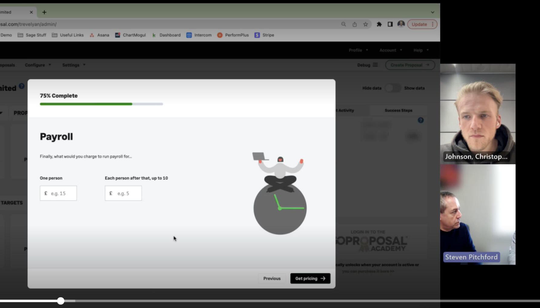Screen dimensions: 540x308
Task: Click blue help icon near Success Steps
Action: pyautogui.click(x=421, y=120)
